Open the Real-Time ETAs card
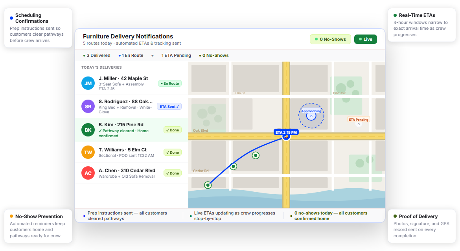The image size is (460, 251). click(422, 25)
